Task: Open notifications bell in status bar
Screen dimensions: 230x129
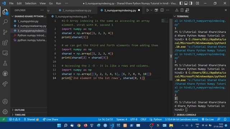Action: (x=225, y=119)
